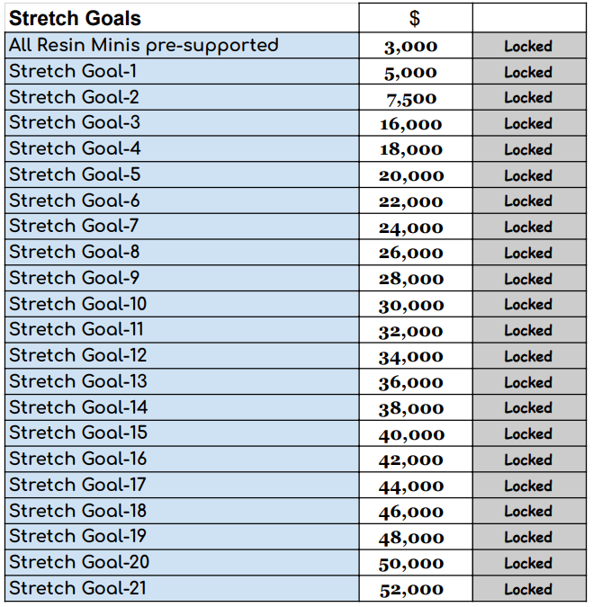Select the 3,000 amount cell
This screenshot has height=607, width=593.
[x=411, y=47]
